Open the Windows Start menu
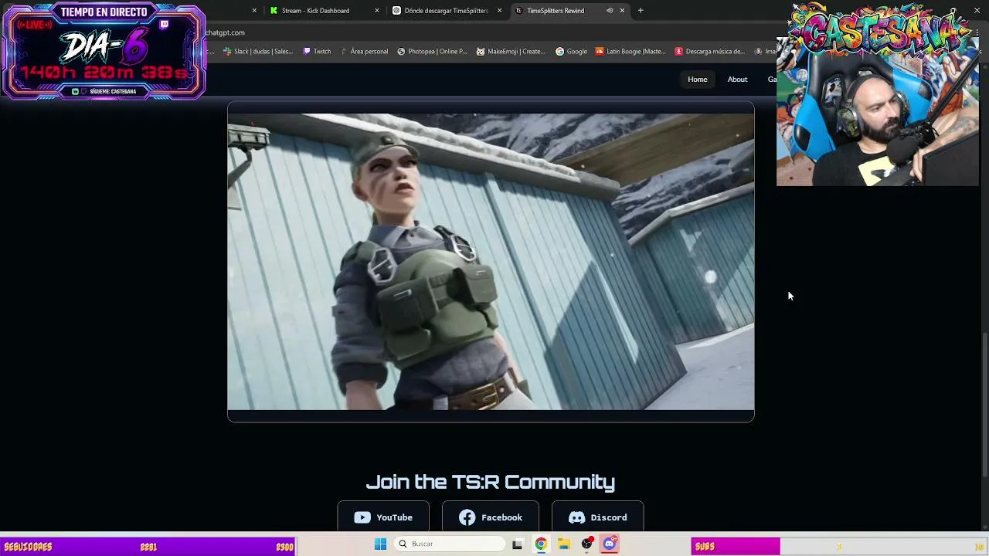989x556 pixels. click(380, 544)
